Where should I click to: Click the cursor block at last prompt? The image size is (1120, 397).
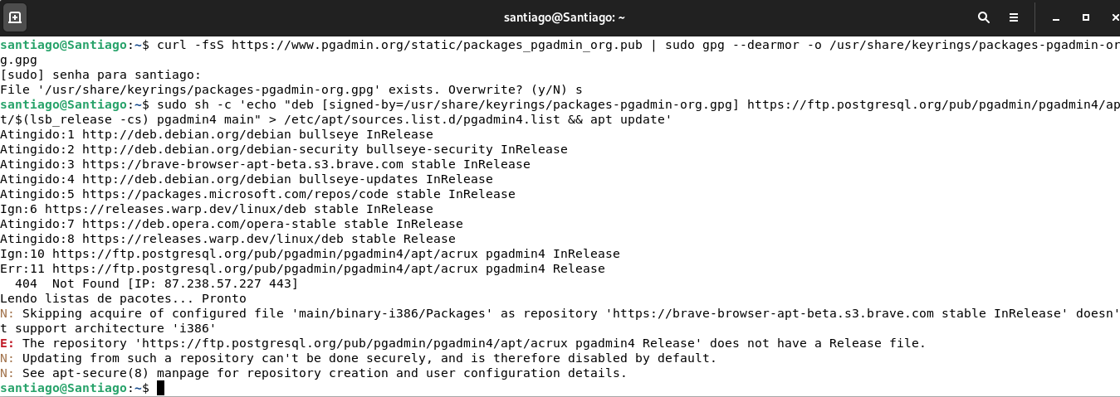[x=160, y=388]
